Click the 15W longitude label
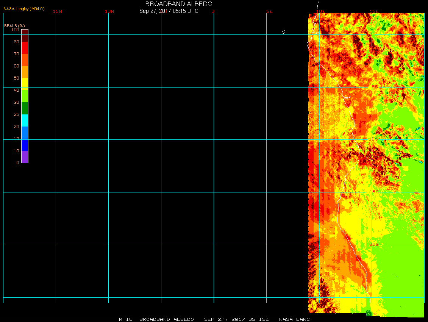The image size is (428, 322). tap(58, 11)
